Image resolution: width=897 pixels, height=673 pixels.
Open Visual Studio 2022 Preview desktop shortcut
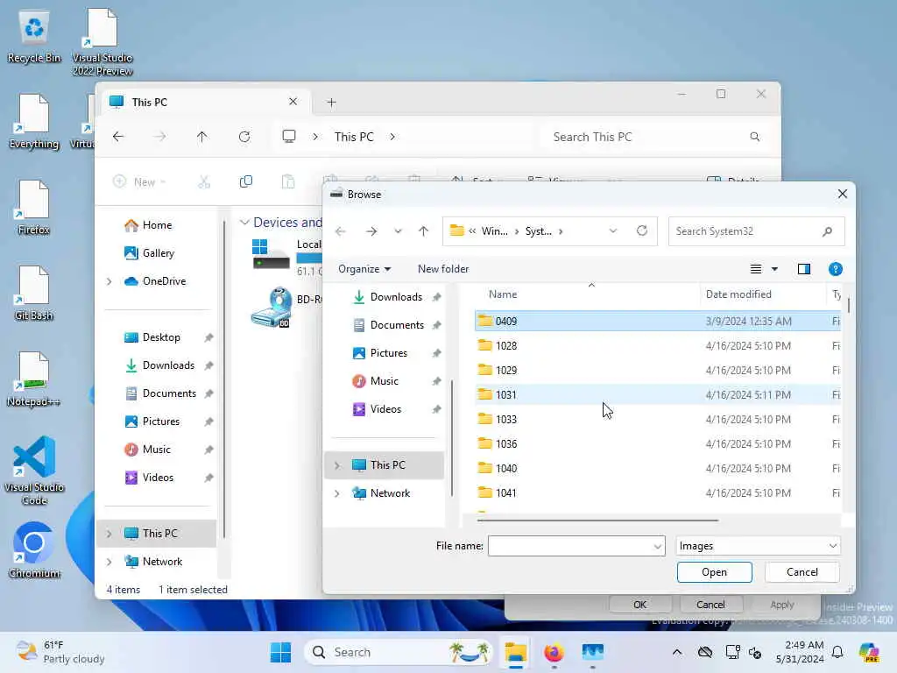click(x=102, y=42)
